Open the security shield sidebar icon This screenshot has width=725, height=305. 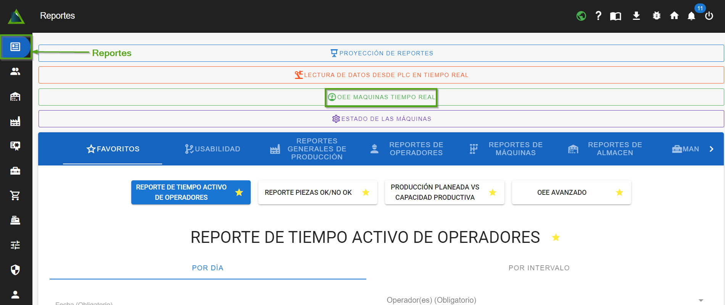click(x=15, y=270)
